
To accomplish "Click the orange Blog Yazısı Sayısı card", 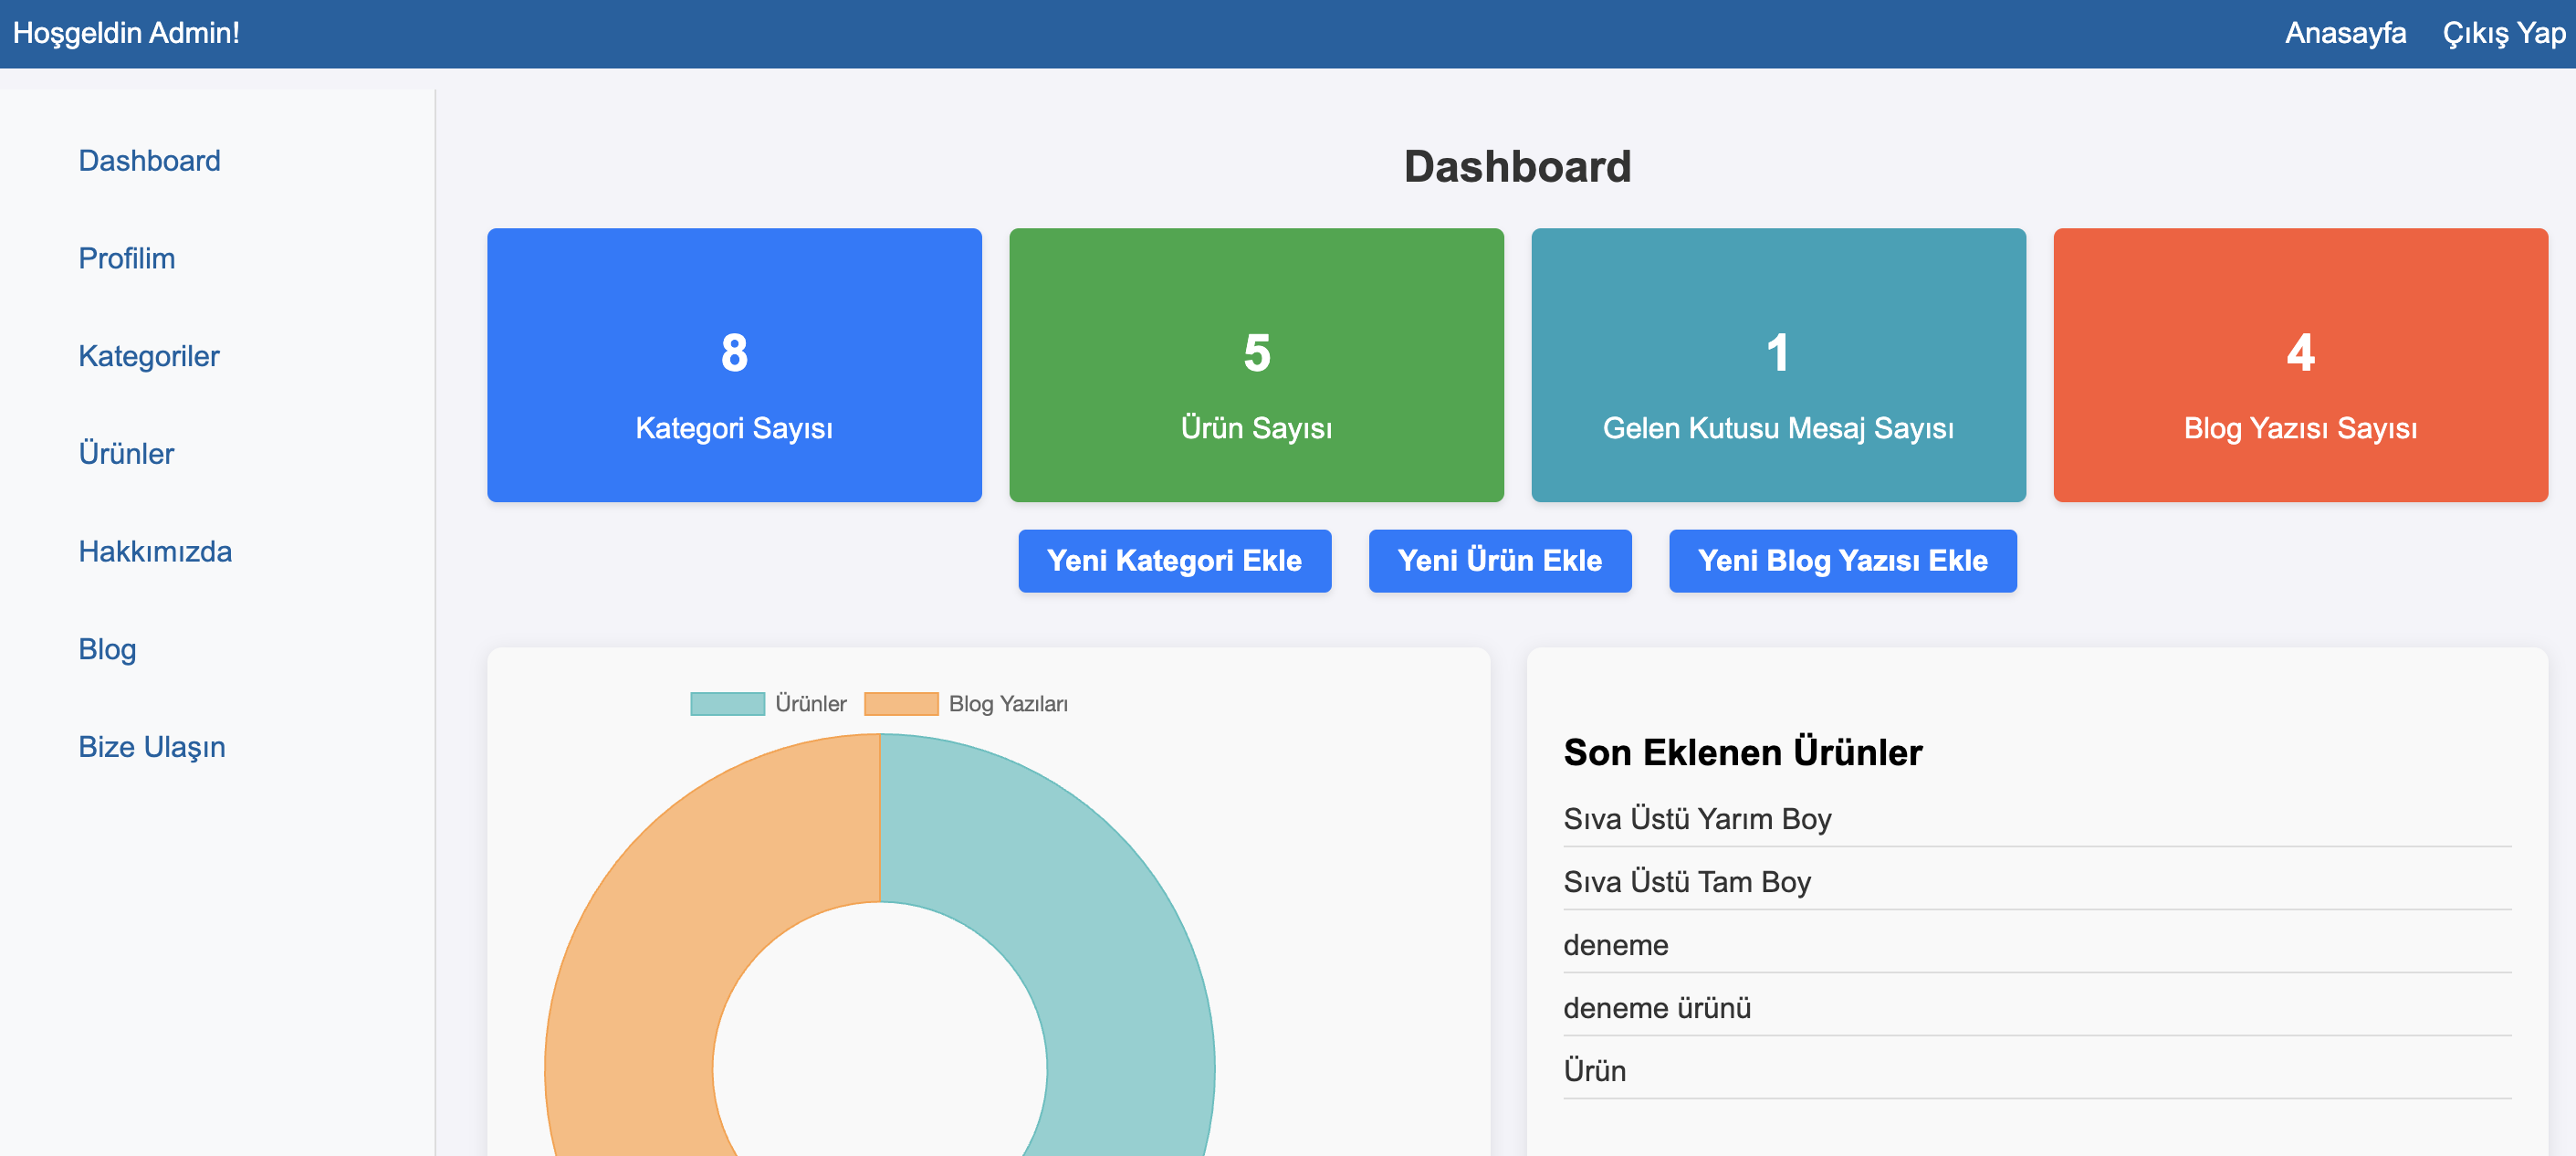I will (2300, 365).
